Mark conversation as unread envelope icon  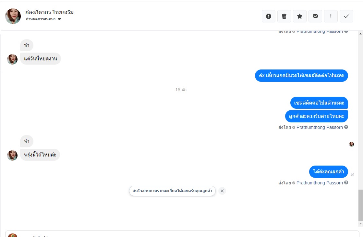point(315,16)
